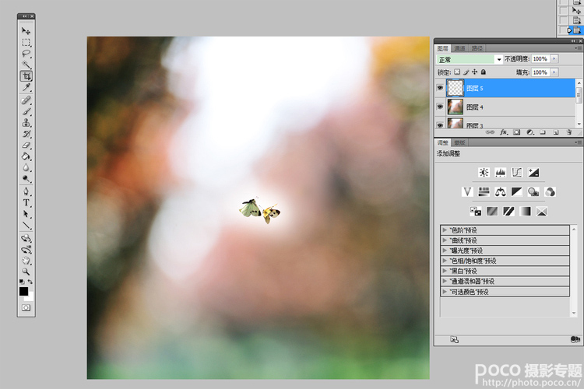
Task: Select the 图层 4 layer thumbnail
Action: (456, 107)
